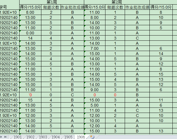The height and width of the screenshot is (139, 177).
Task: Select the 9.00 score cell in 第2周
Action: point(95,90)
